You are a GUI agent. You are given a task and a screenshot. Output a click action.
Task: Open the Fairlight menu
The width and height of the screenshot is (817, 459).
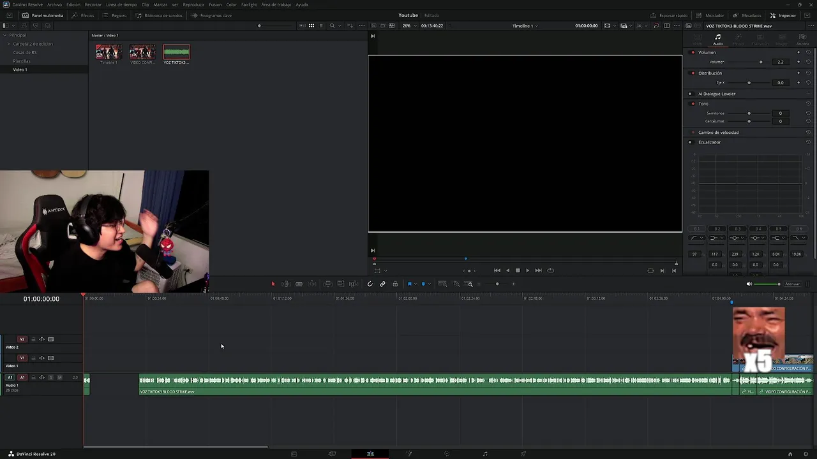pos(249,4)
